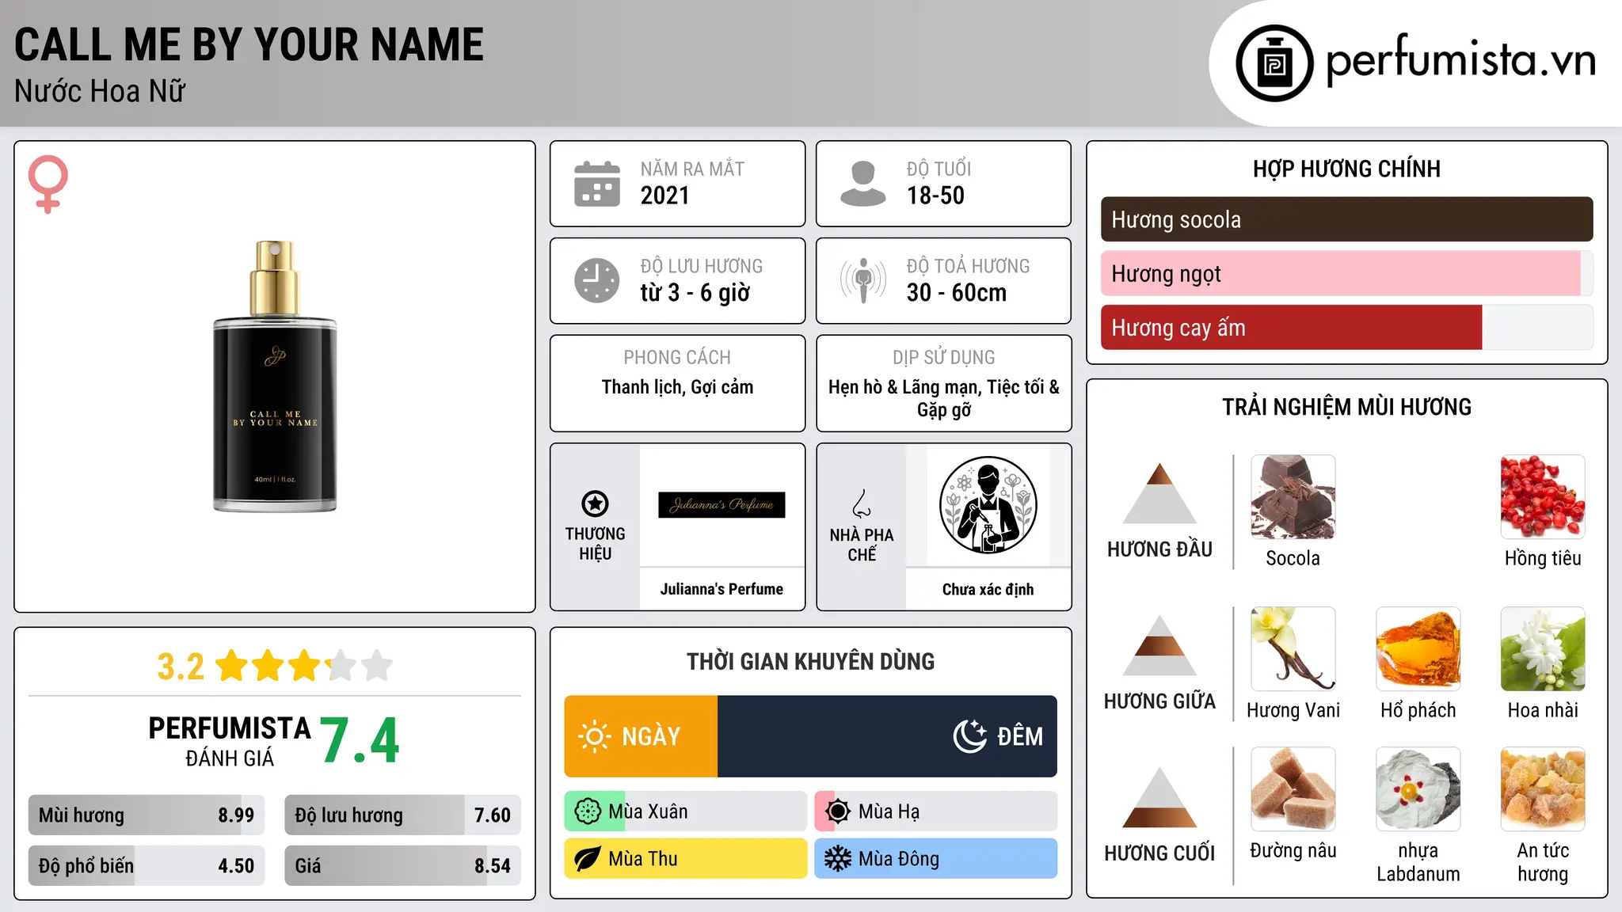Select the Mùa Thu season bar
This screenshot has height=912, width=1622.
click(x=686, y=859)
